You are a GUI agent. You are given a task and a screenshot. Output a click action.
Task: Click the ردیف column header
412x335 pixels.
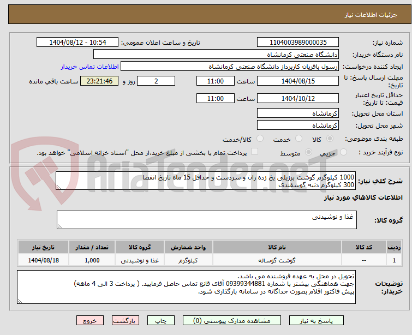point(394,247)
